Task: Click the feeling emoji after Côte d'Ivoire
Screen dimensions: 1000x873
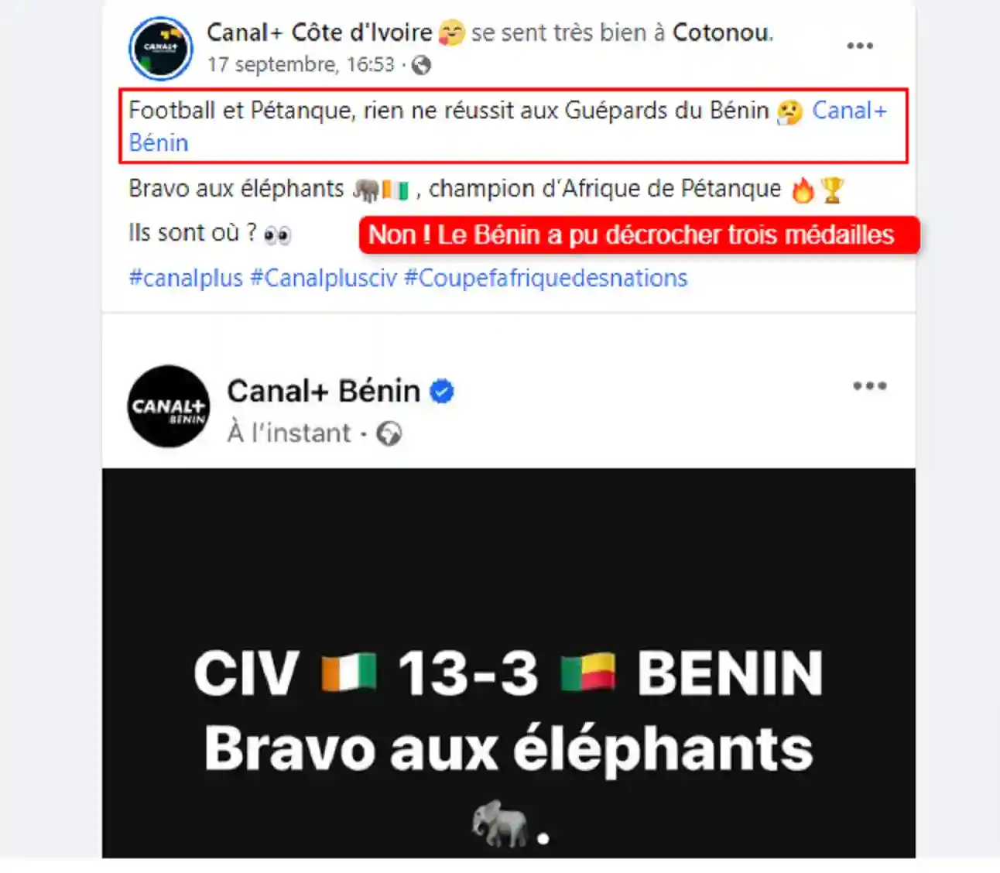Action: (x=452, y=33)
